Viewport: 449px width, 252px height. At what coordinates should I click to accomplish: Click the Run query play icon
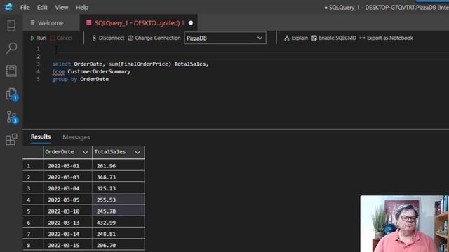(32, 38)
